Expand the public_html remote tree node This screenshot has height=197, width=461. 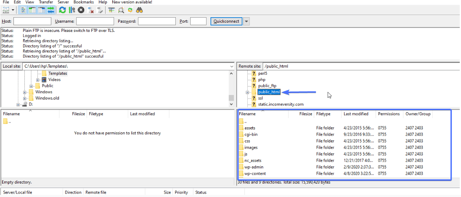tap(247, 92)
